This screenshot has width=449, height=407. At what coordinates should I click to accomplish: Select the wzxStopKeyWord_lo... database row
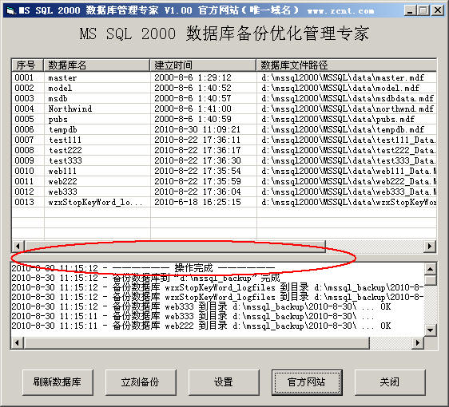(224, 202)
